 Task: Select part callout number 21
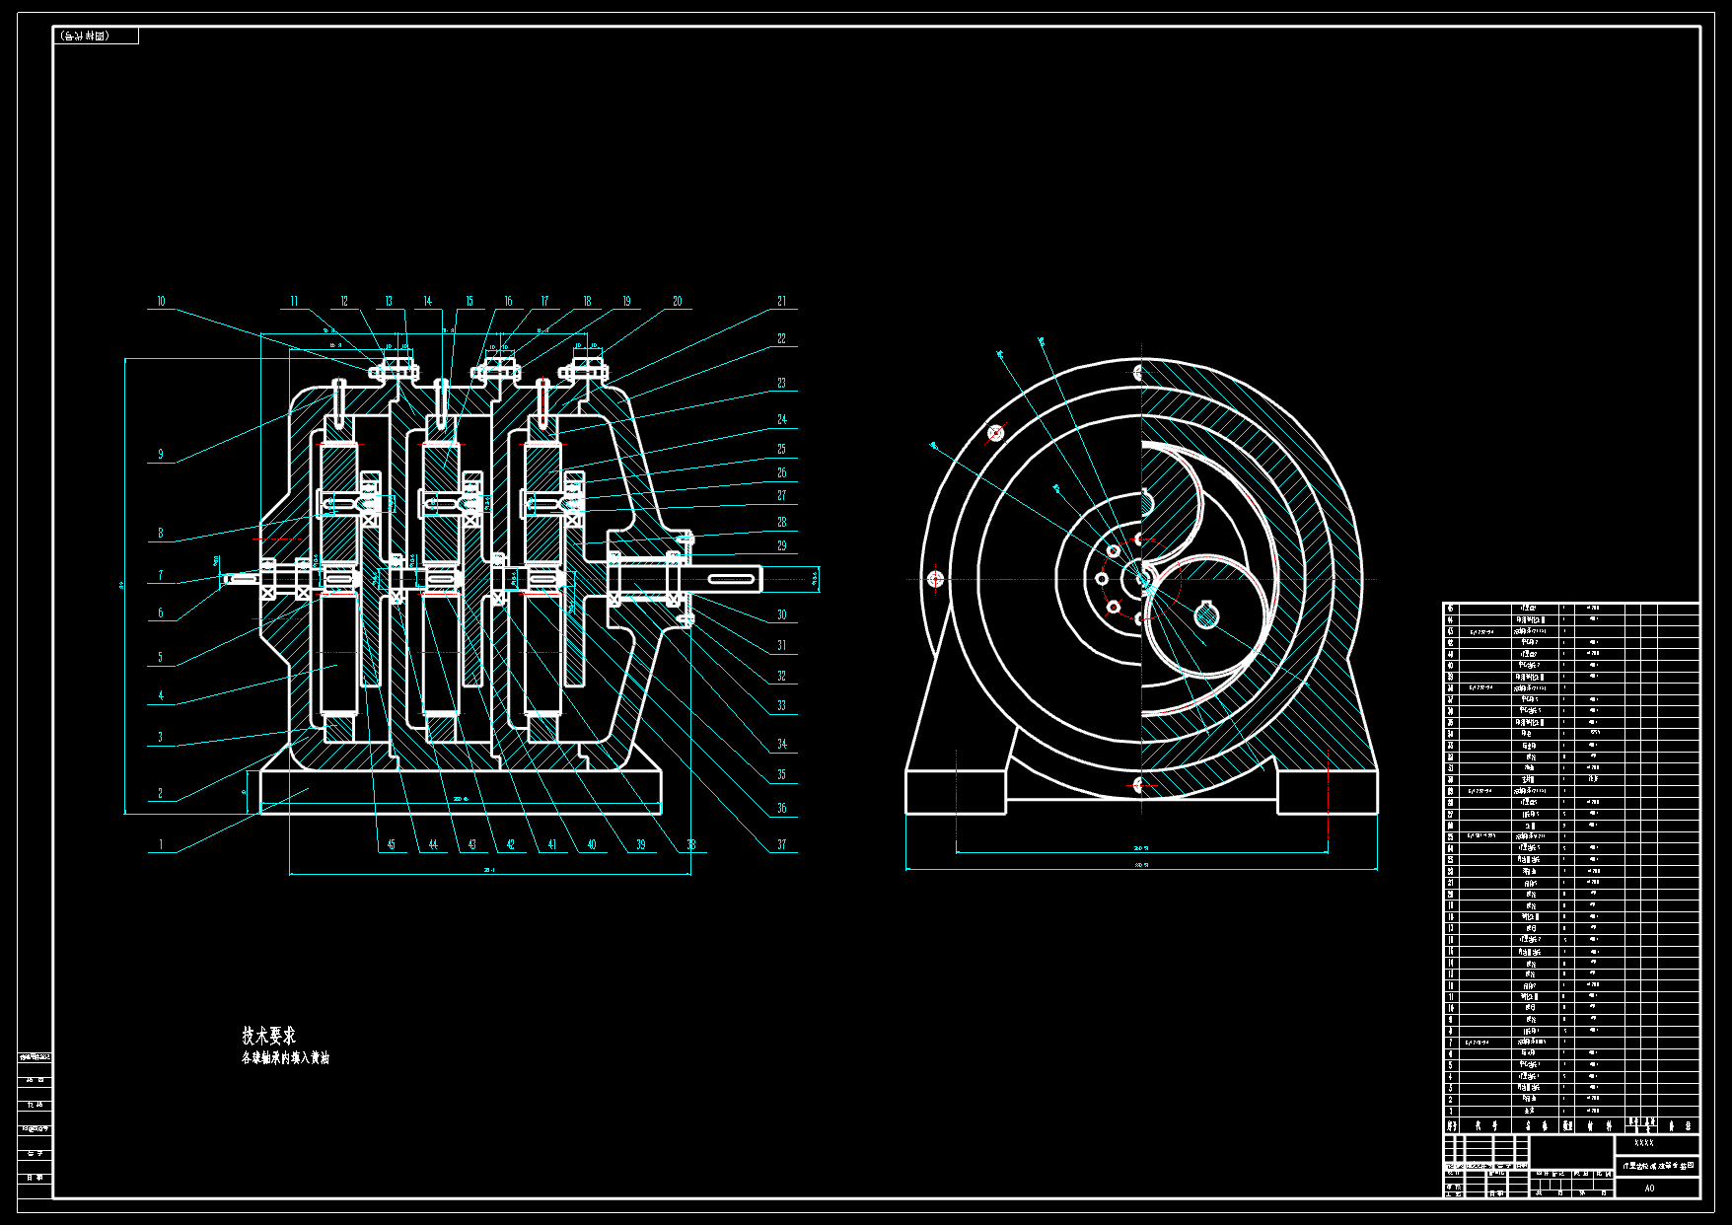782,302
